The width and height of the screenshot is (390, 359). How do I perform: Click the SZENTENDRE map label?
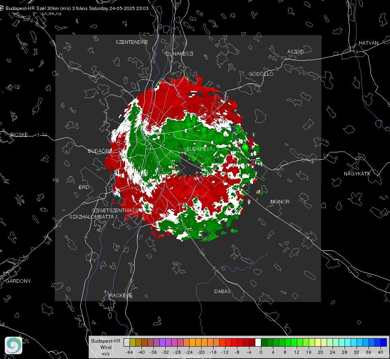[131, 42]
